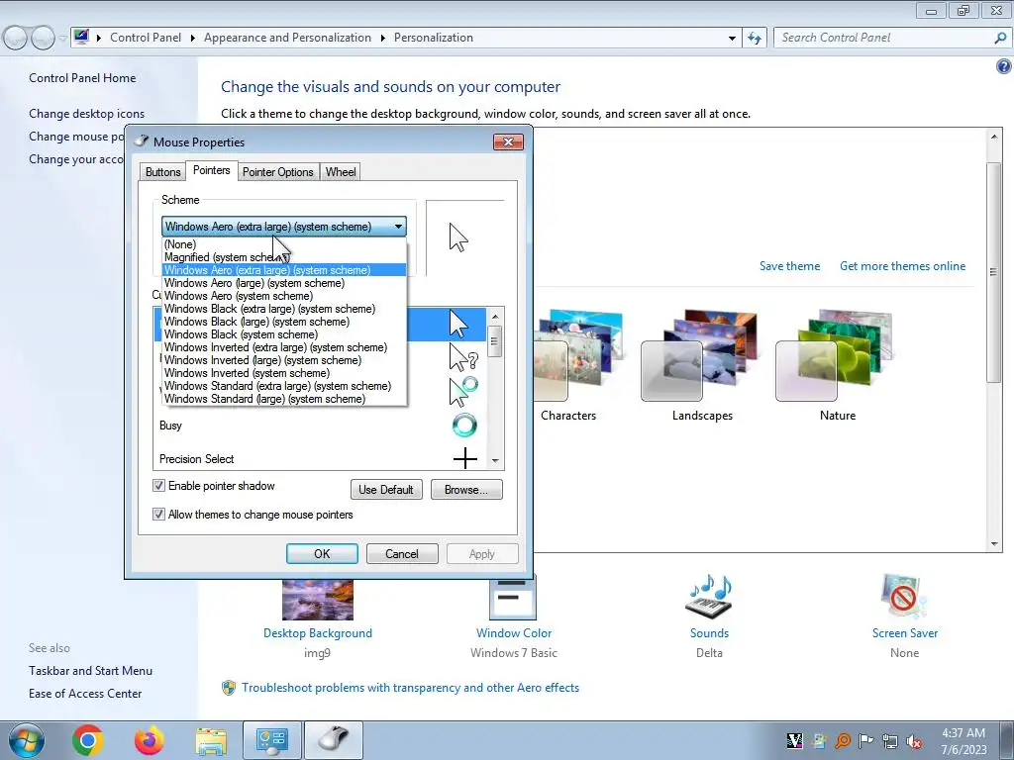Click themes pane scrollbar down arrow

(994, 544)
